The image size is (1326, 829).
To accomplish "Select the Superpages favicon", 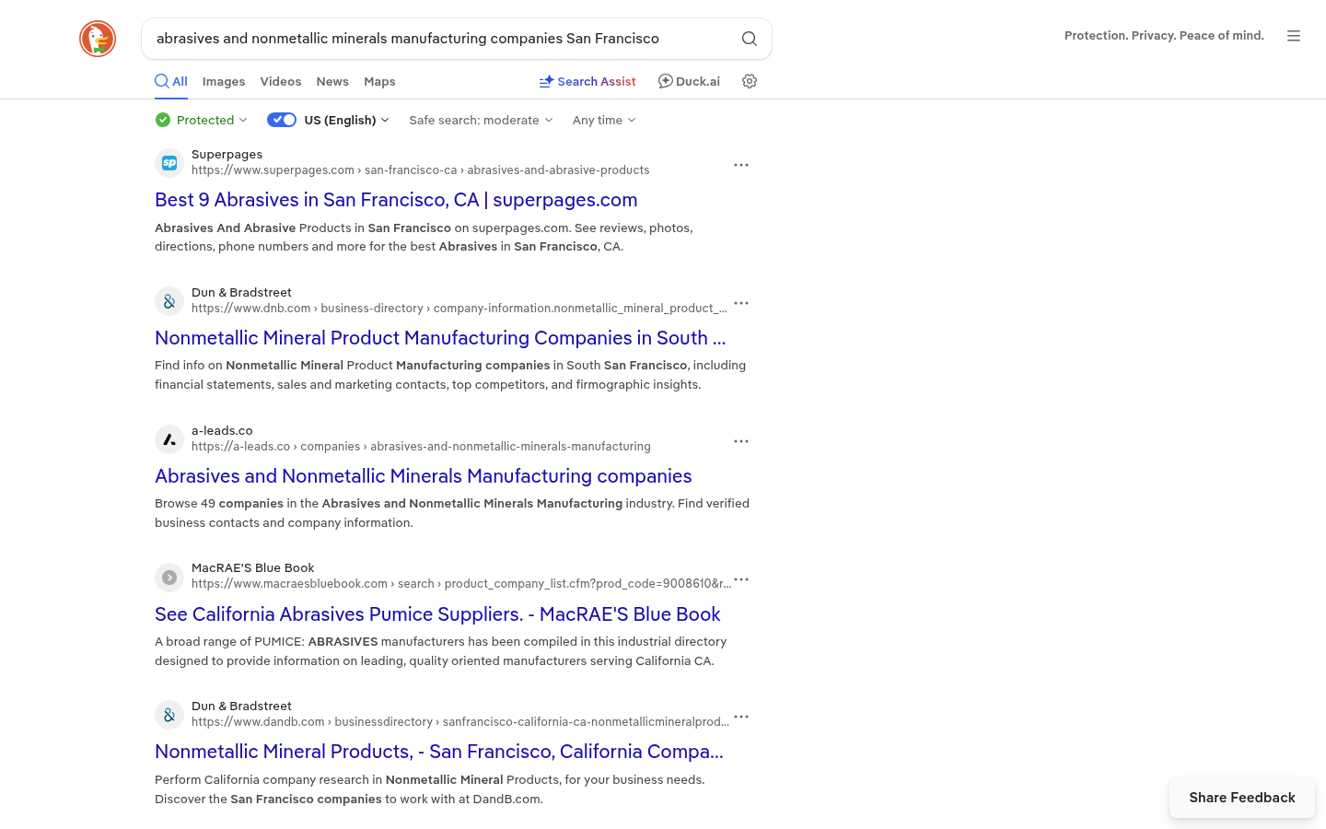I will coord(169,163).
